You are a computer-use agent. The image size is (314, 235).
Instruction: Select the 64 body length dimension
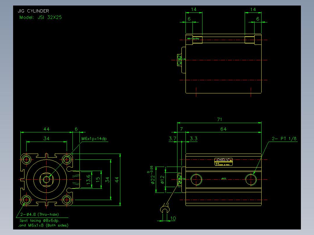click(x=223, y=129)
